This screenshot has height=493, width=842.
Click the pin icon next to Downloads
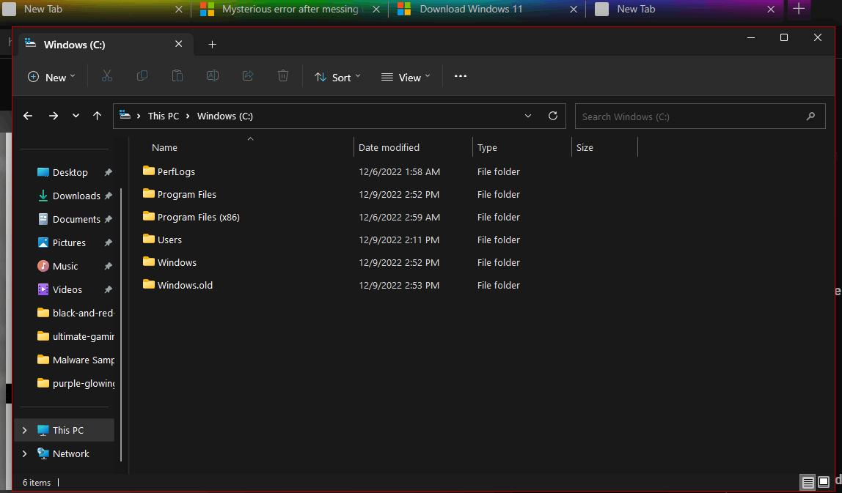[x=108, y=196]
